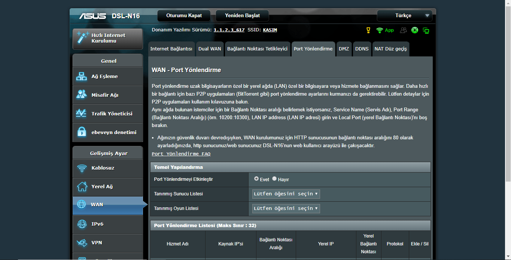511x260 pixels.
Task: Open the Türkçe language dropdown
Action: pyautogui.click(x=404, y=16)
